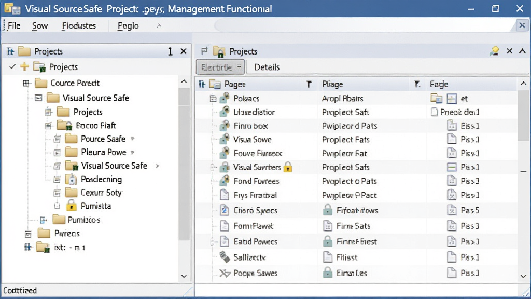Open the Paglo menu

[128, 26]
